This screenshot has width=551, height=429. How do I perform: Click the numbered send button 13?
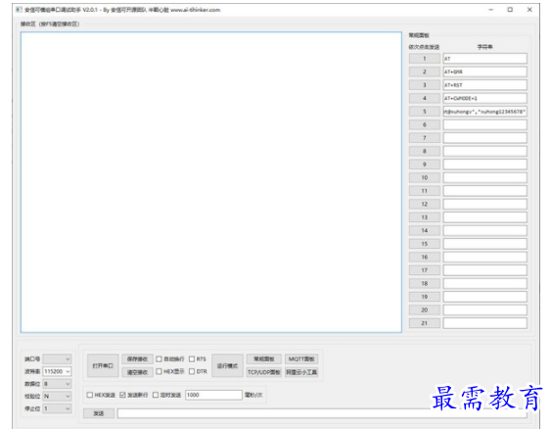425,217
